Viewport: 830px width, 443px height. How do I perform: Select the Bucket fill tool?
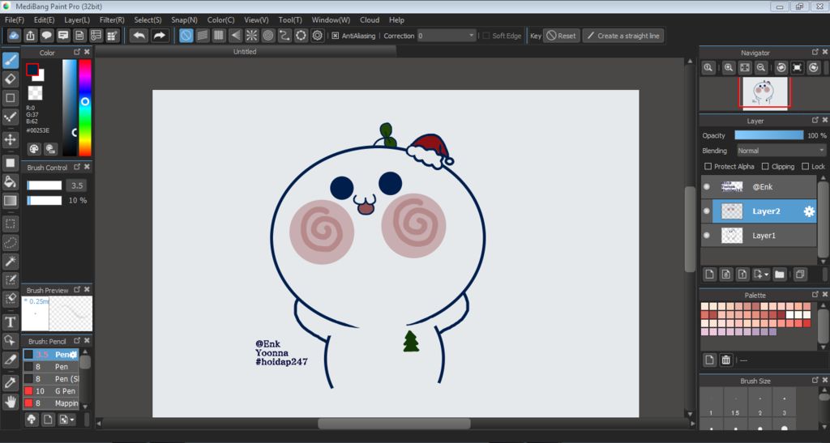point(10,182)
